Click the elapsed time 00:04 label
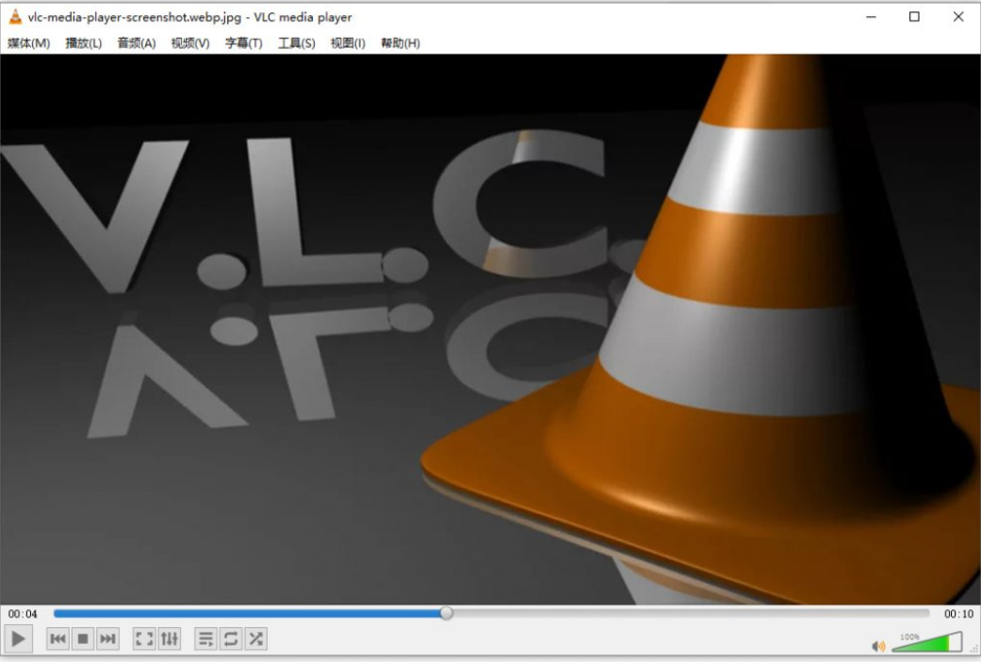The width and height of the screenshot is (981, 662). tap(23, 614)
